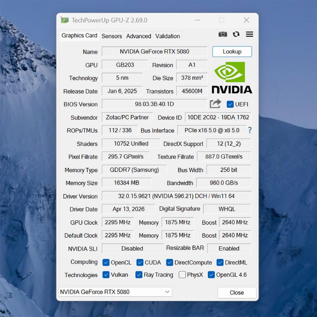
Task: Click the Pixel Fillrate value 295.7 GPixel/s
Action: click(x=126, y=156)
